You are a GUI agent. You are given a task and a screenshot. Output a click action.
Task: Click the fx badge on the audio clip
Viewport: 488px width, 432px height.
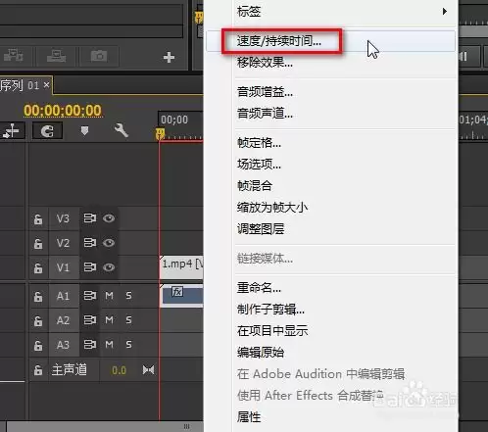[177, 292]
